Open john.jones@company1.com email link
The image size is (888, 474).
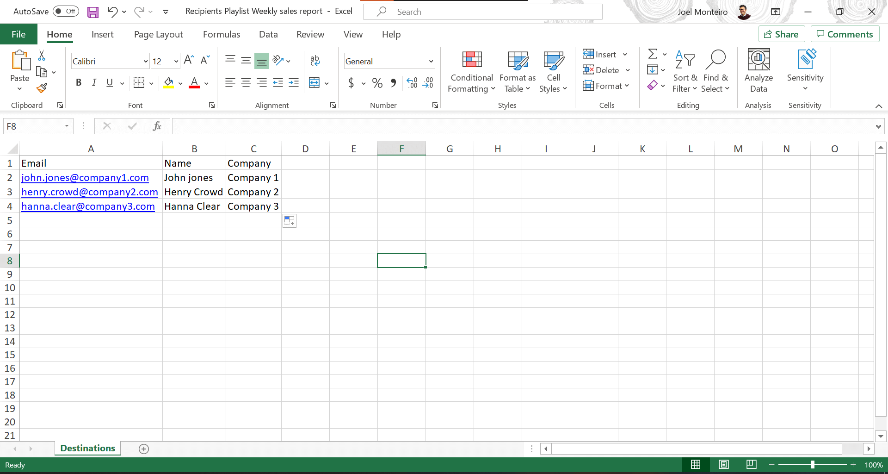tap(85, 177)
